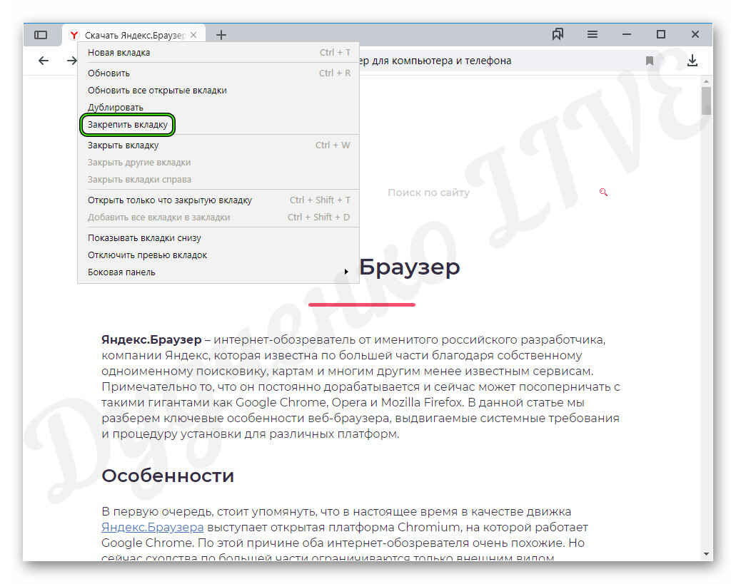Expand the Боковая панель submenu

tap(218, 272)
